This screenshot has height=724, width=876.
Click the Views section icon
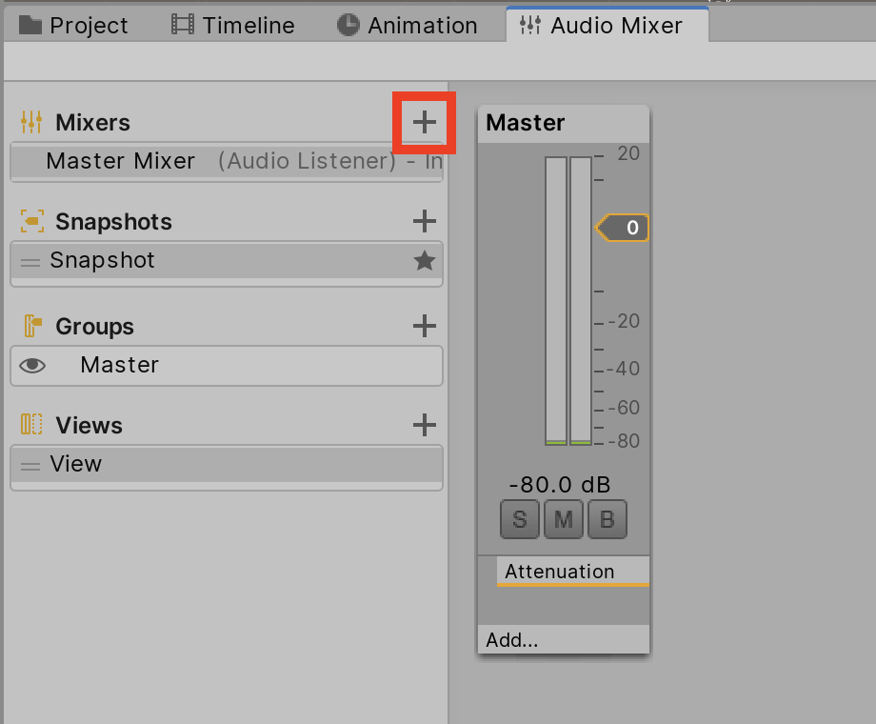31,425
